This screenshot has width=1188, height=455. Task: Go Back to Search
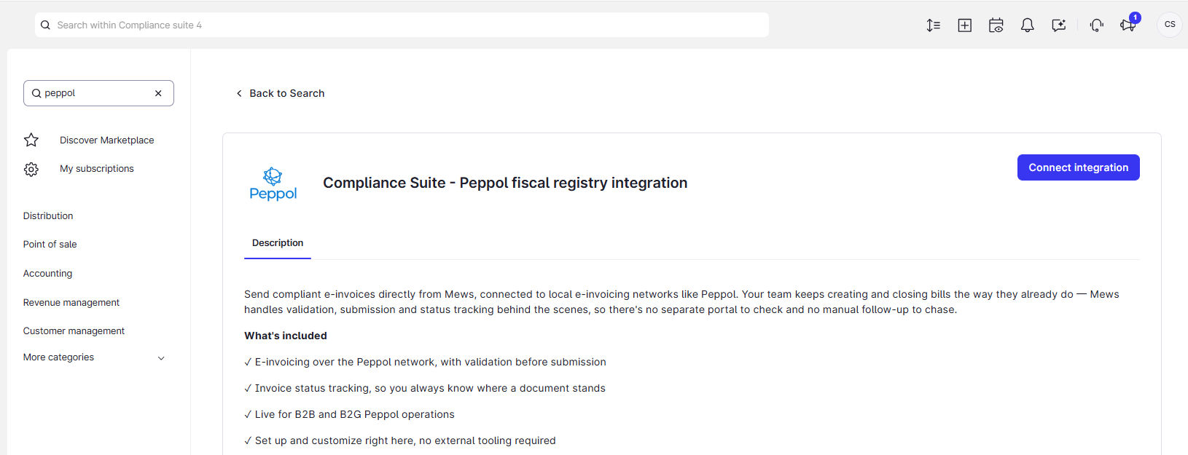[281, 93]
